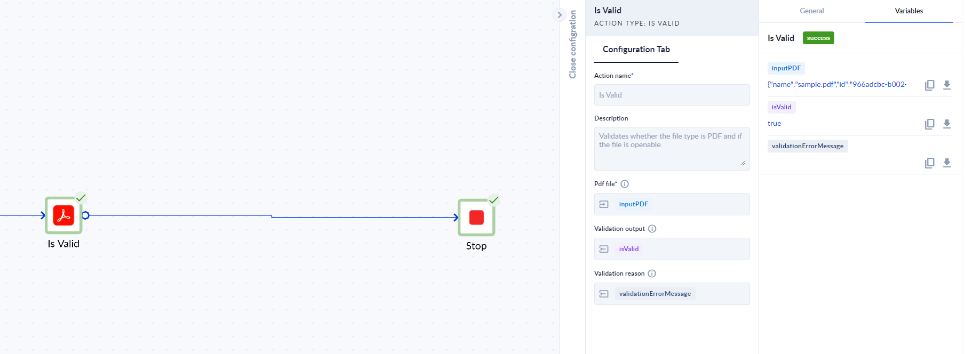Collapse the configuration panel with chevron

pyautogui.click(x=559, y=15)
